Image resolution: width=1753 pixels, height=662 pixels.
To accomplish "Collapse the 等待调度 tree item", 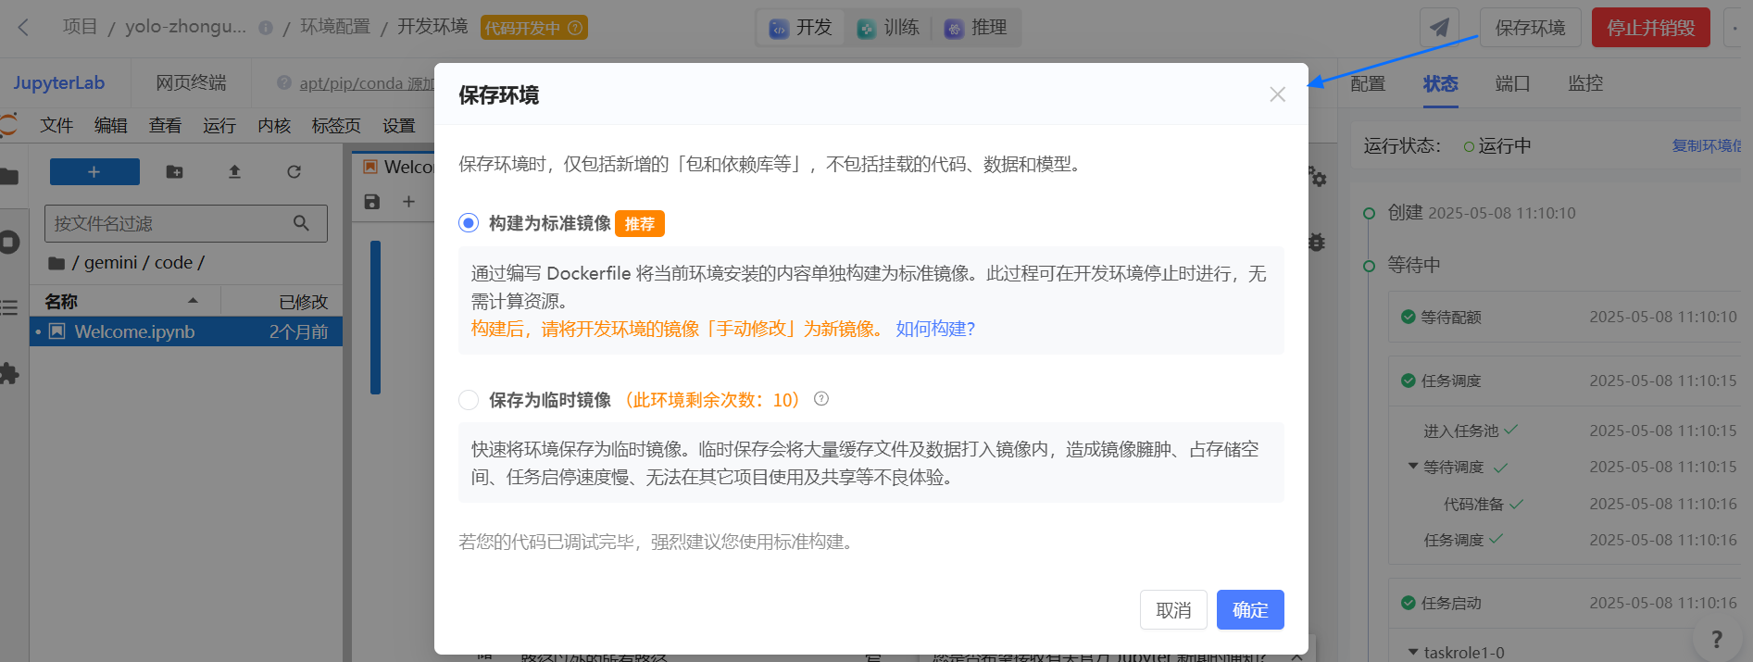I will 1413,467.
